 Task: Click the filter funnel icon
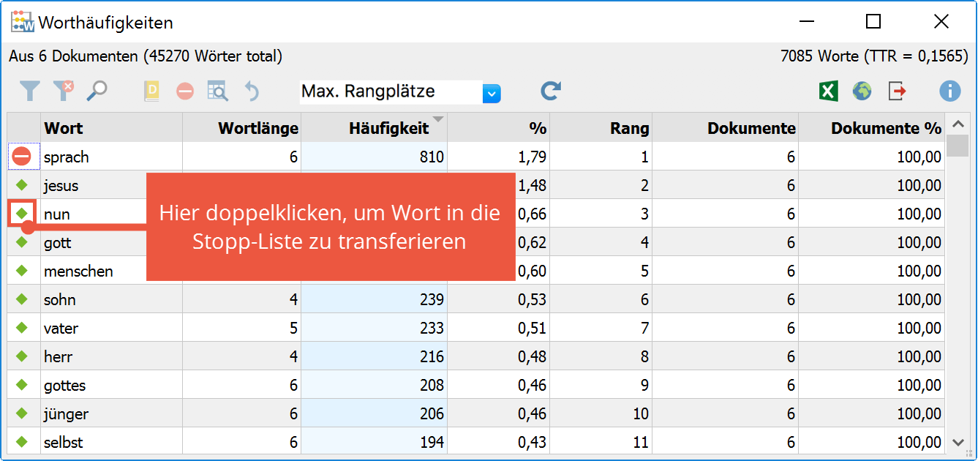pos(29,91)
